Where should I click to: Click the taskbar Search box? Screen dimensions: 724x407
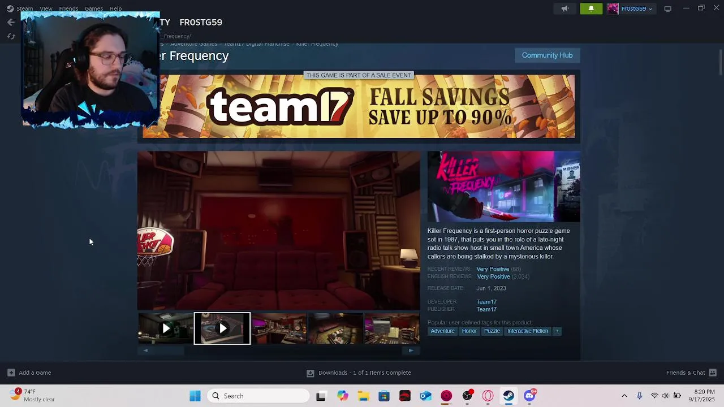point(258,396)
